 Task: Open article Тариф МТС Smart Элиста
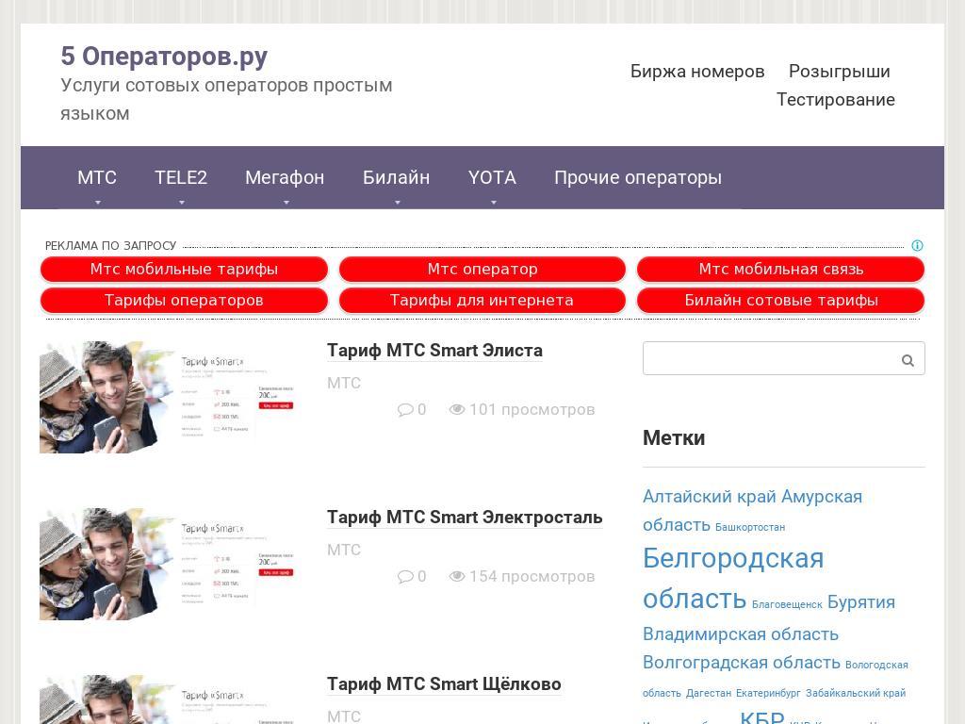434,351
